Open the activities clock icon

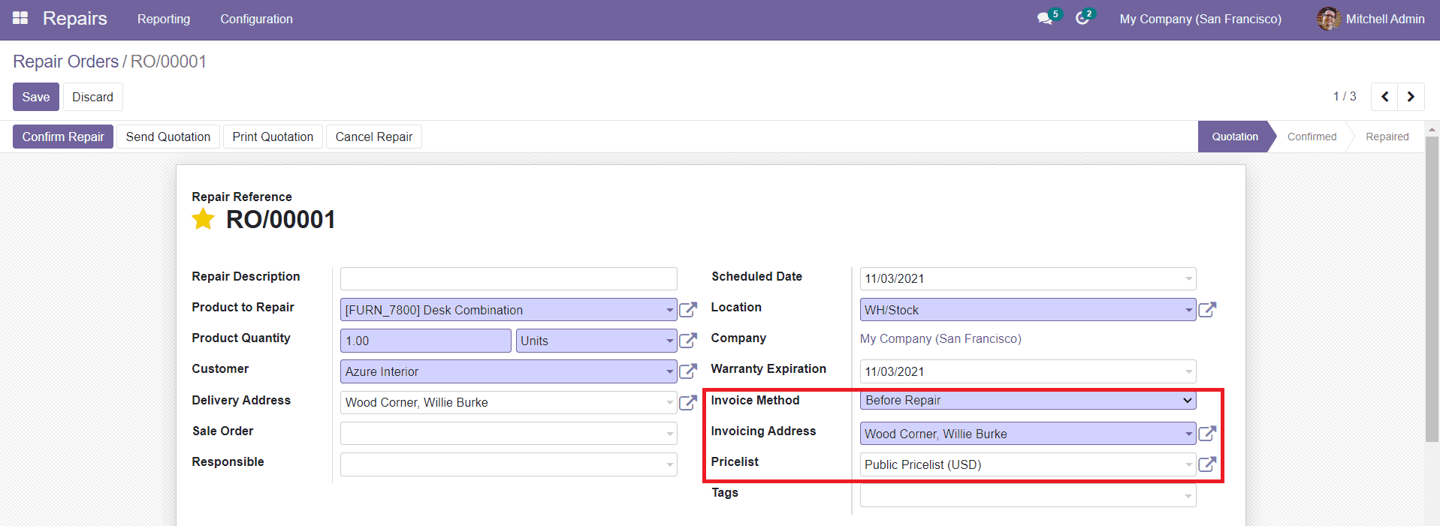point(1082,19)
